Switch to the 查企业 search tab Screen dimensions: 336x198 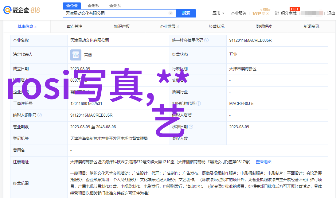coord(72,6)
